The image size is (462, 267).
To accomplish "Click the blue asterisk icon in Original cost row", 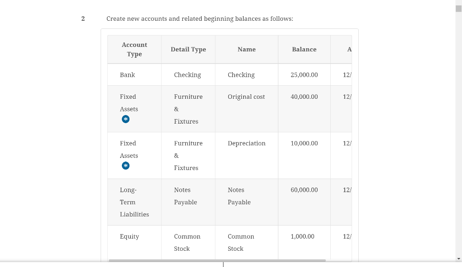I will tap(126, 119).
